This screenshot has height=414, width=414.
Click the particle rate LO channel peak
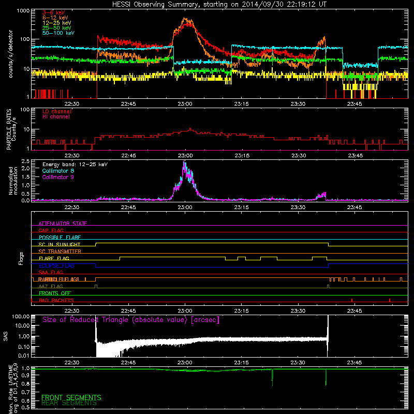point(190,128)
